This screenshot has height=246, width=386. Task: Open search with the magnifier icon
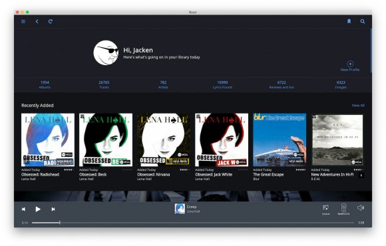(362, 21)
